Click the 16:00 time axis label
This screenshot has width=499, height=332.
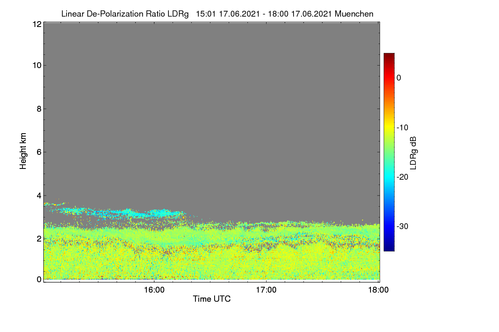(154, 290)
